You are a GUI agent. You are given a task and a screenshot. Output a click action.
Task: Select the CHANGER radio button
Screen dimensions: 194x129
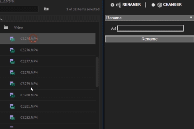pos(153,5)
